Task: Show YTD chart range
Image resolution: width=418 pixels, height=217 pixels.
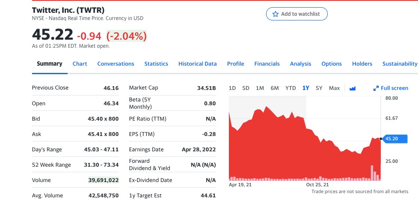Action: 291,88
